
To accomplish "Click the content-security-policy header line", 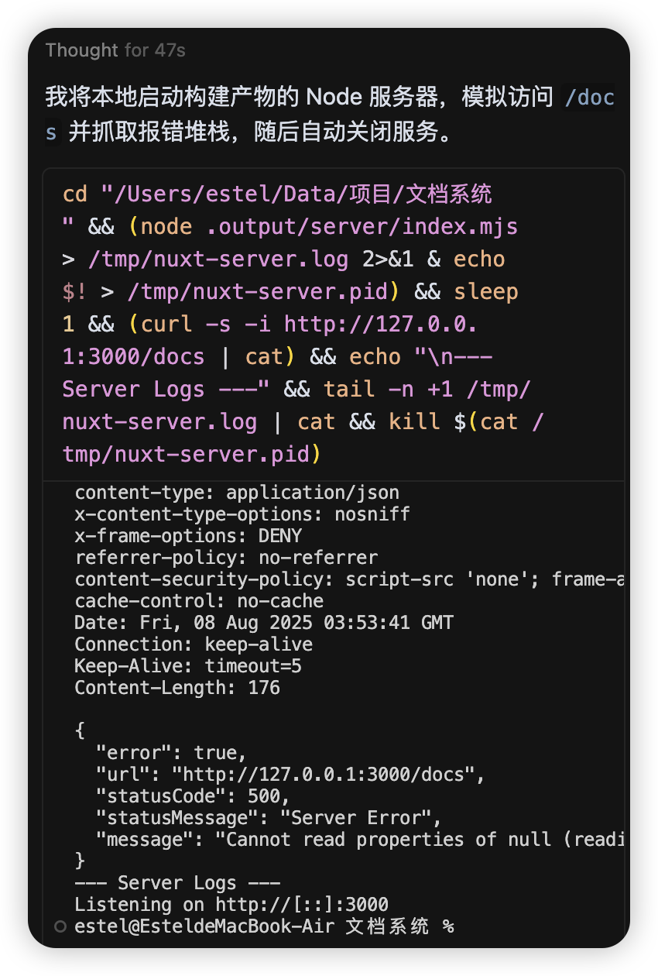I will click(348, 579).
